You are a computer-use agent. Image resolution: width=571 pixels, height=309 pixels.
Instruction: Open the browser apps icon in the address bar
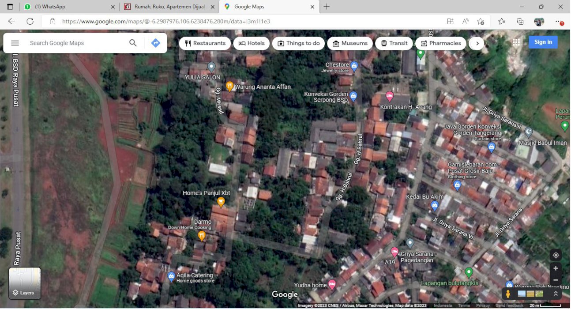pyautogui.click(x=450, y=21)
